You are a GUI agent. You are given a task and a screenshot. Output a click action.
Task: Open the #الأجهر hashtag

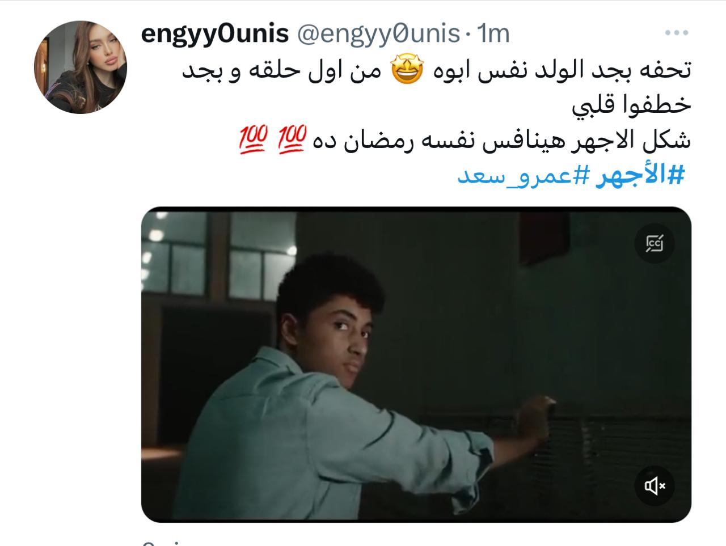coord(640,176)
